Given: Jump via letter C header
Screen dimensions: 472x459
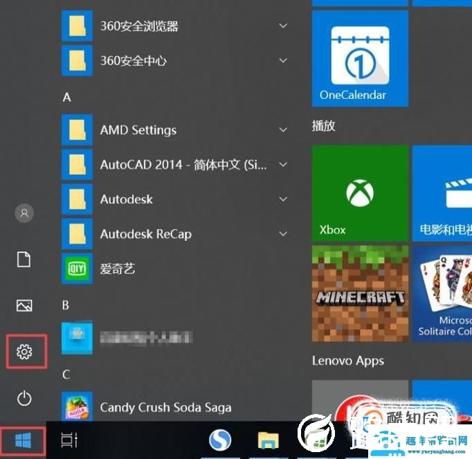Looking at the screenshot, I should [66, 375].
